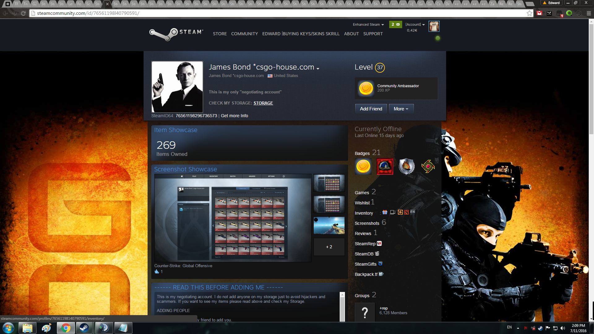Image resolution: width=594 pixels, height=334 pixels.
Task: Open the STORE menu item
Action: 220,34
